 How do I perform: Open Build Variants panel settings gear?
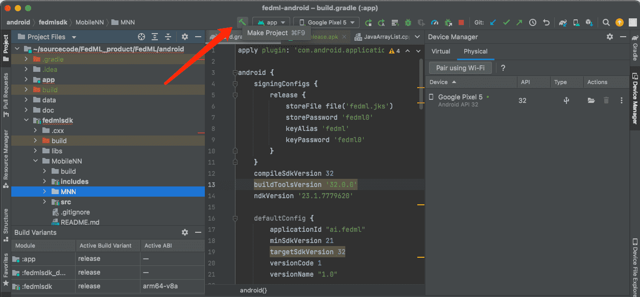pyautogui.click(x=185, y=232)
